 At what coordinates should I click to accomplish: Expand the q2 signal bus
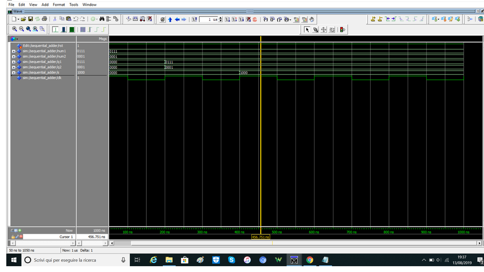14,67
